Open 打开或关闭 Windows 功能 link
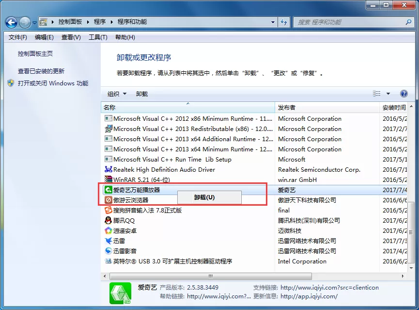This screenshot has height=310, width=419. [x=53, y=83]
